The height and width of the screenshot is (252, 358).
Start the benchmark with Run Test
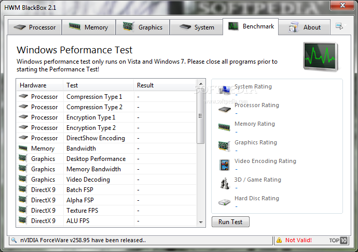(x=230, y=221)
